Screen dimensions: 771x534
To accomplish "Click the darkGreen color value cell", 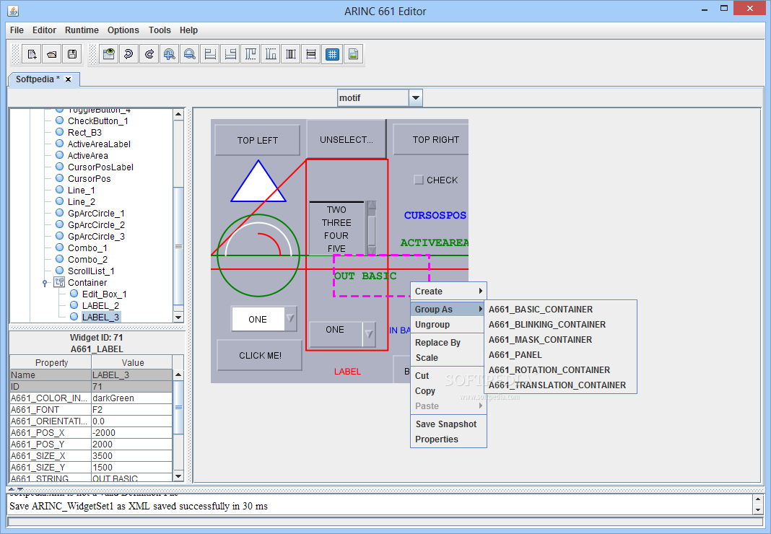I will click(x=132, y=398).
